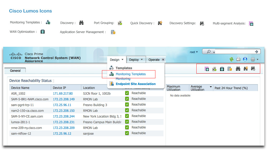Open help with the blue question icon
This screenshot has height=156, width=267.
point(245,59)
